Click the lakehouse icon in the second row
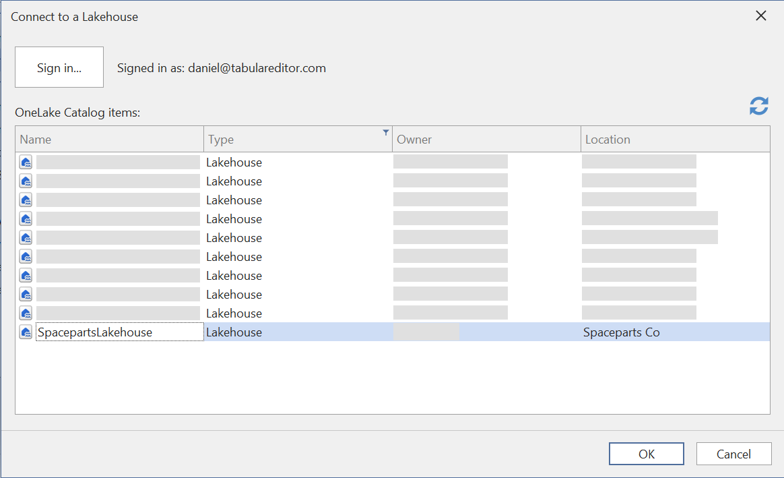Image resolution: width=784 pixels, height=478 pixels. 25,181
